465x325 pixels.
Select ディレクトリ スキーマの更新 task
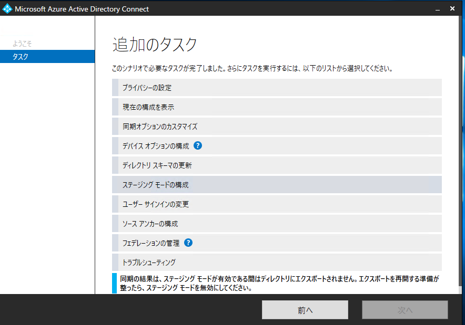point(277,165)
